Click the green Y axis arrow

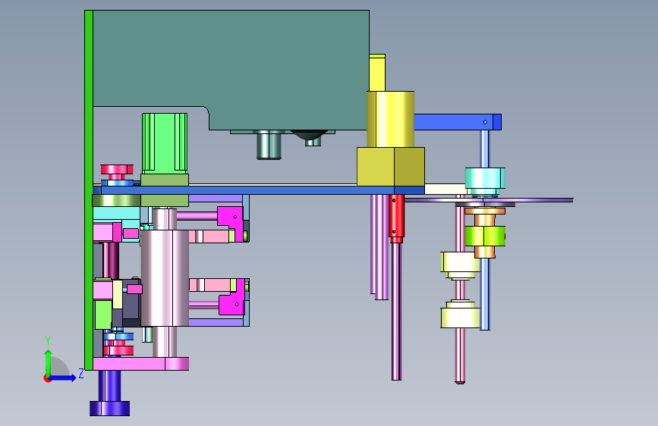(x=49, y=363)
